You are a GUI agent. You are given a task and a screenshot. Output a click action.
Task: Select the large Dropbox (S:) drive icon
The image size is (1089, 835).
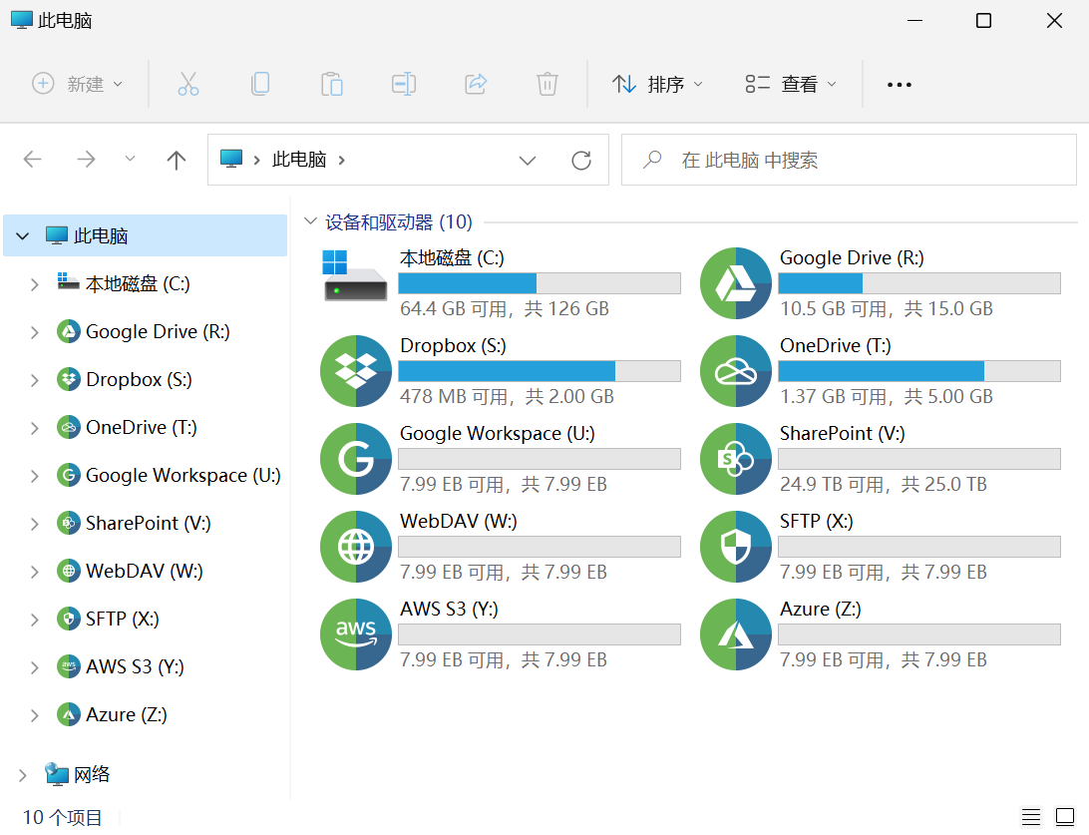356,371
